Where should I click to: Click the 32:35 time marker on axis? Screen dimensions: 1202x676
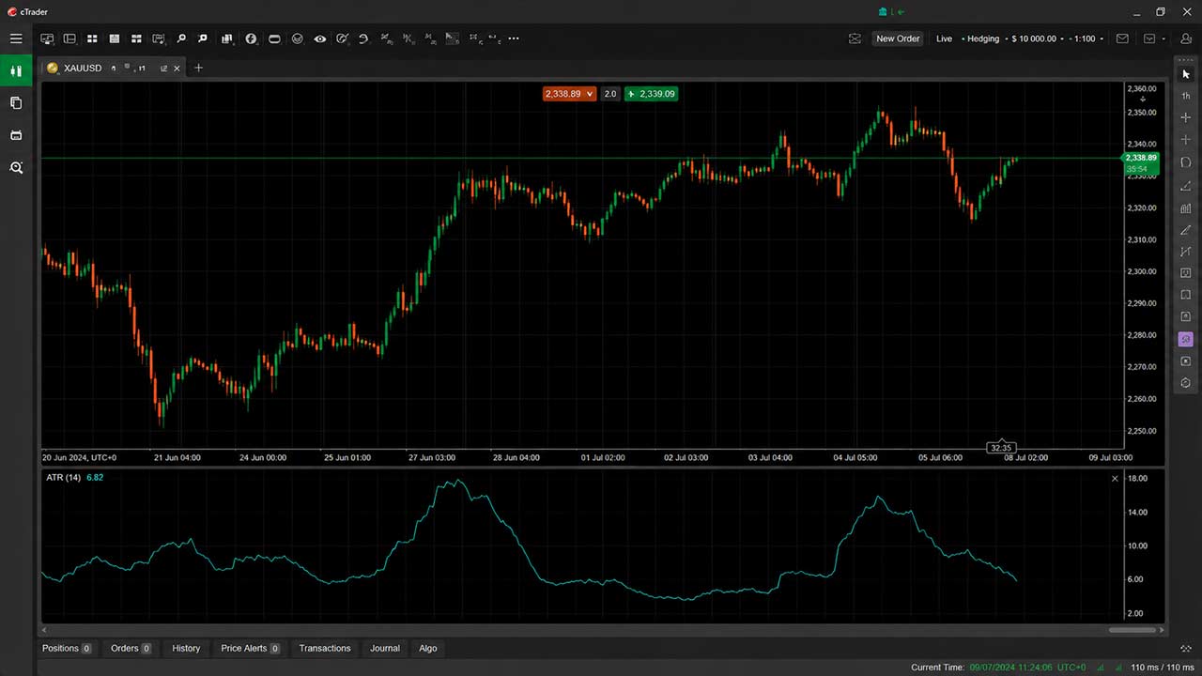(1001, 448)
